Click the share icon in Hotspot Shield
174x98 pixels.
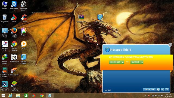tap(163, 90)
